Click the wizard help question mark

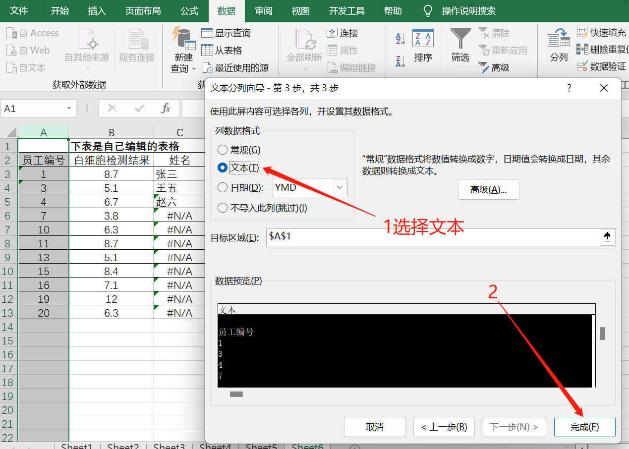pos(569,88)
